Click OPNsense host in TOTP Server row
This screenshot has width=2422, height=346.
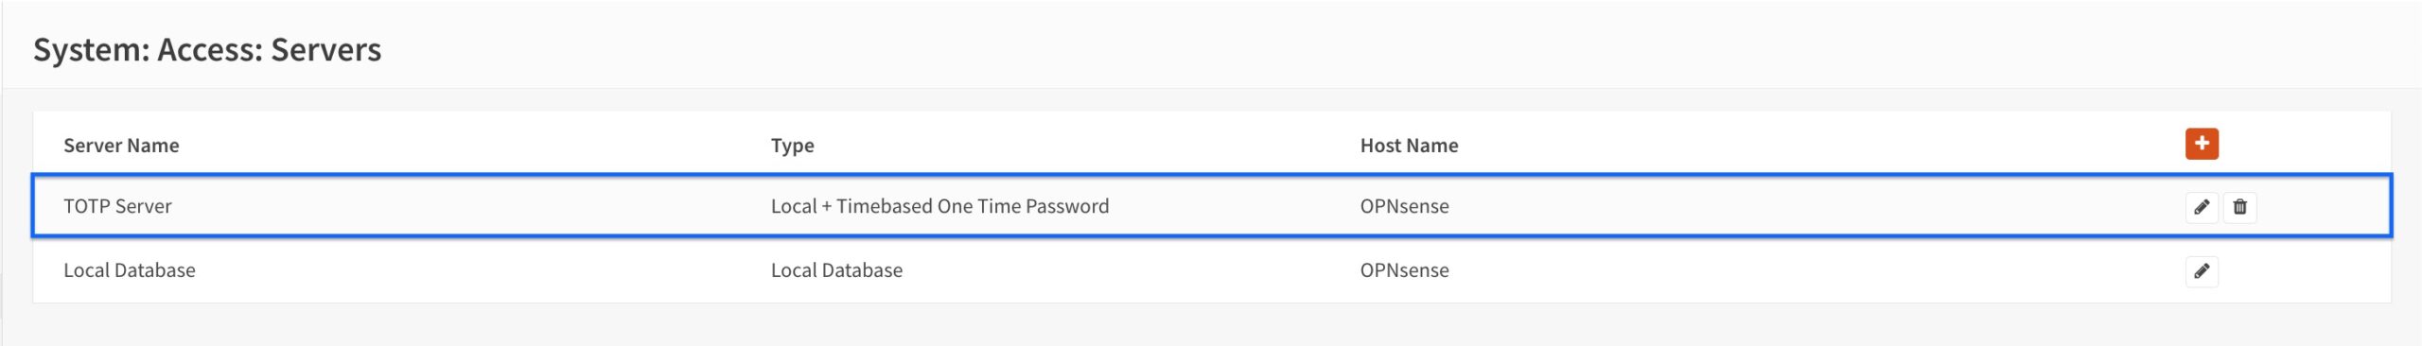coord(1404,206)
